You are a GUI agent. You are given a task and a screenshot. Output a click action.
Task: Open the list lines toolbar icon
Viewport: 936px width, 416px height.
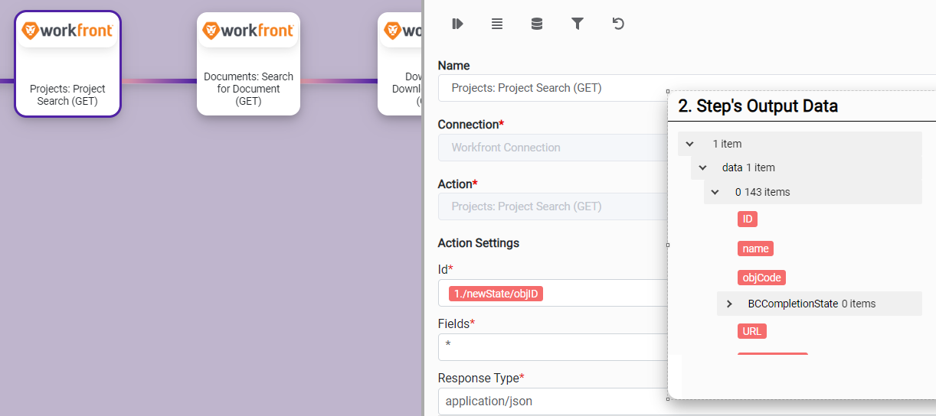(x=497, y=24)
